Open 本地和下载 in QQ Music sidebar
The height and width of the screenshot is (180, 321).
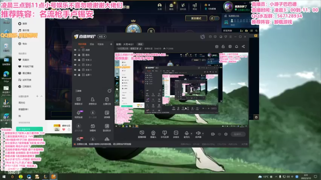26,66
